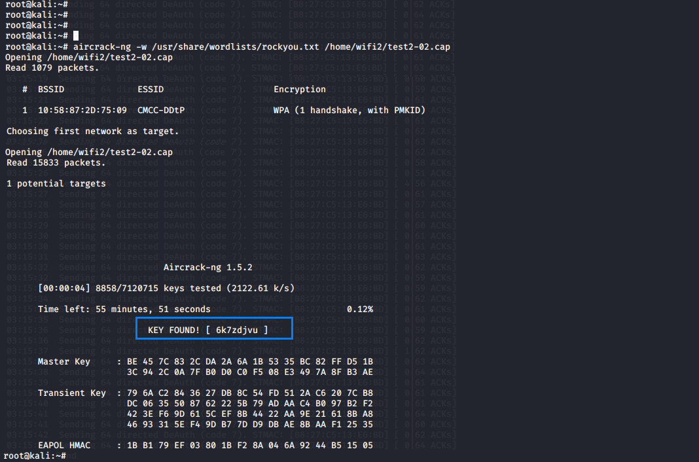Image resolution: width=699 pixels, height=462 pixels.
Task: Select the ESSID CMCC-DDtP
Action: [x=161, y=110]
